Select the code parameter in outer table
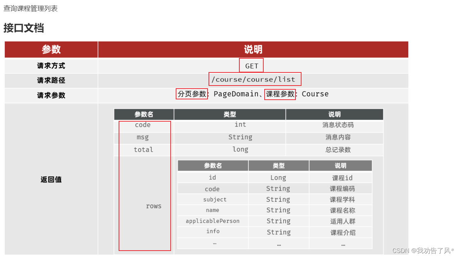Image resolution: width=459 pixels, height=257 pixels. tap(143, 125)
